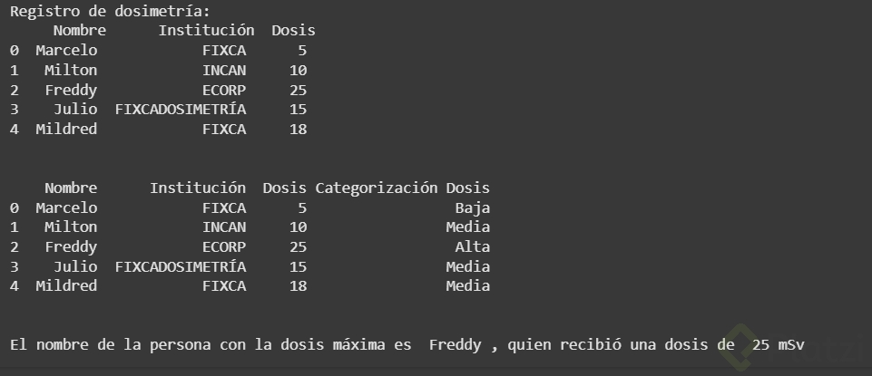Viewport: 872px width, 376px height.
Task: Click the "Categorización Dosis" column header
Action: [402, 188]
